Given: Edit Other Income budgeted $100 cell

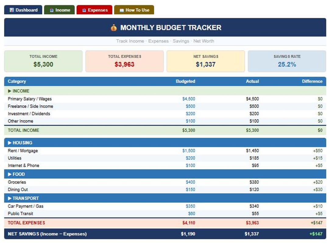Looking at the screenshot, I should coord(190,121).
